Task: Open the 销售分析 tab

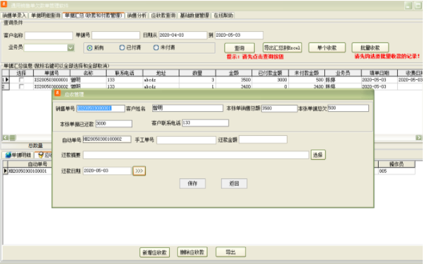Action: coord(137,16)
